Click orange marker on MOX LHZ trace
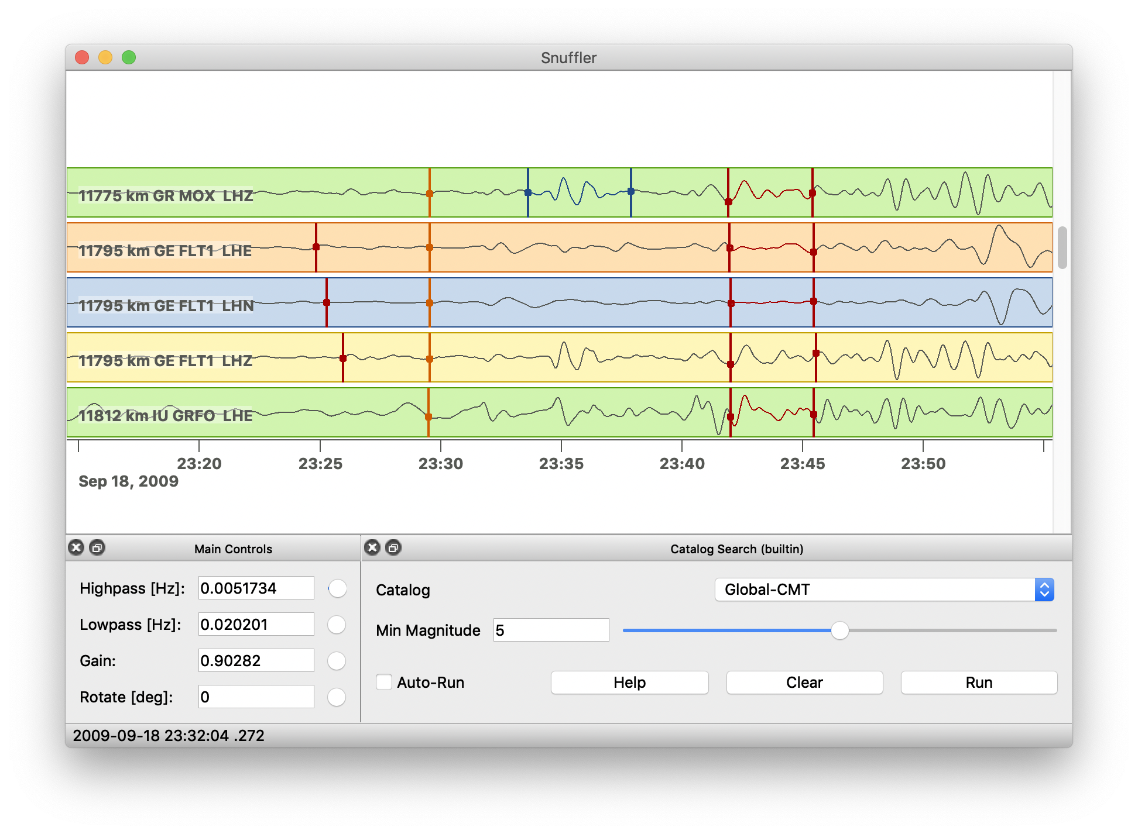Viewport: 1138px width, 834px height. (430, 194)
